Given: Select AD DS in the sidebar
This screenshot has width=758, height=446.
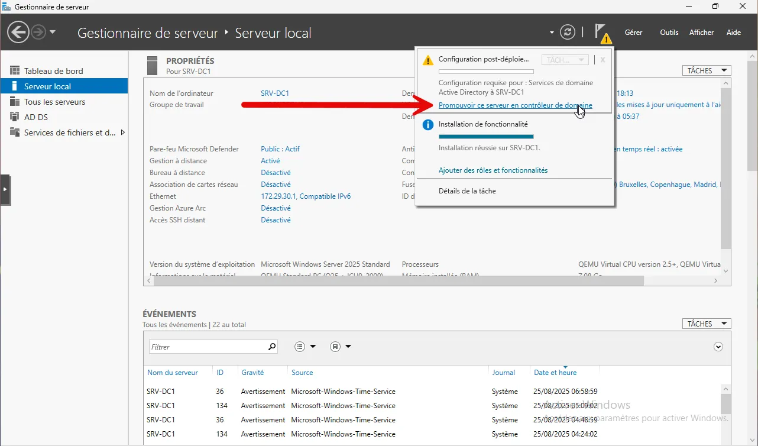Looking at the screenshot, I should (35, 117).
